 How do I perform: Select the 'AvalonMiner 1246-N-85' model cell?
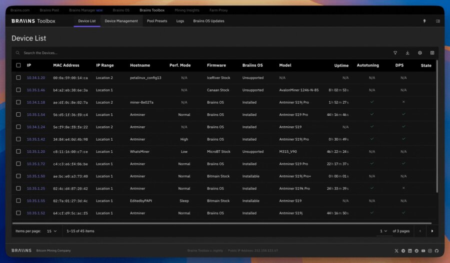299,90
